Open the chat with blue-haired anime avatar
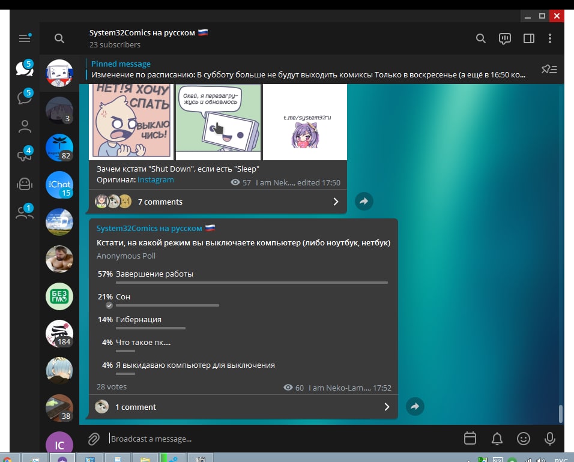The height and width of the screenshot is (462, 574). click(59, 371)
